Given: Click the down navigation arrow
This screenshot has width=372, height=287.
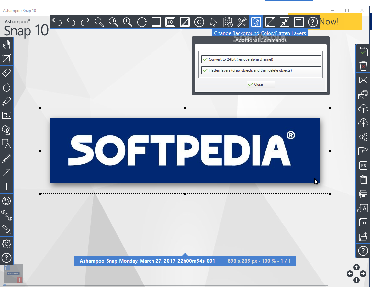Looking at the screenshot, I should point(356,280).
